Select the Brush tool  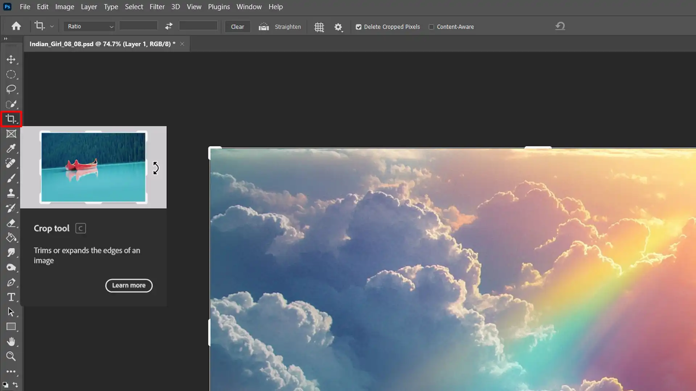point(11,178)
